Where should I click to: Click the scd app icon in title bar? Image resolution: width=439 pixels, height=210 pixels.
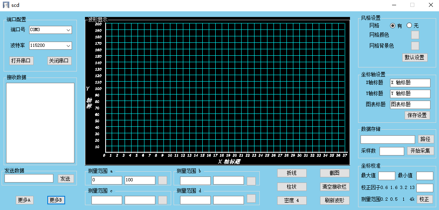coord(6,5)
